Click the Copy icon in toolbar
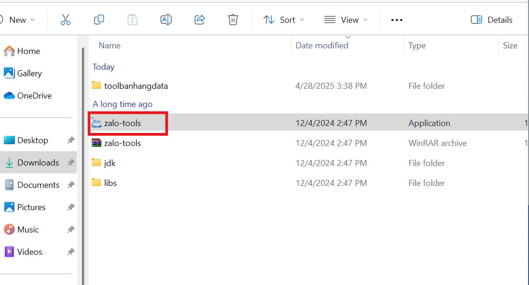The height and width of the screenshot is (285, 529). click(x=99, y=20)
